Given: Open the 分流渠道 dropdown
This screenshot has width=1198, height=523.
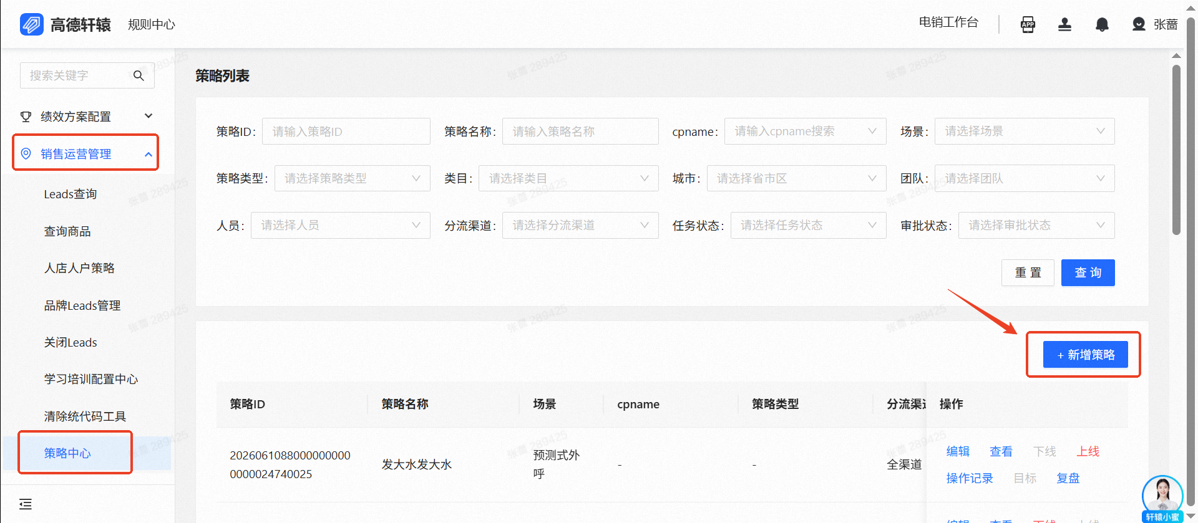Looking at the screenshot, I should click(580, 225).
